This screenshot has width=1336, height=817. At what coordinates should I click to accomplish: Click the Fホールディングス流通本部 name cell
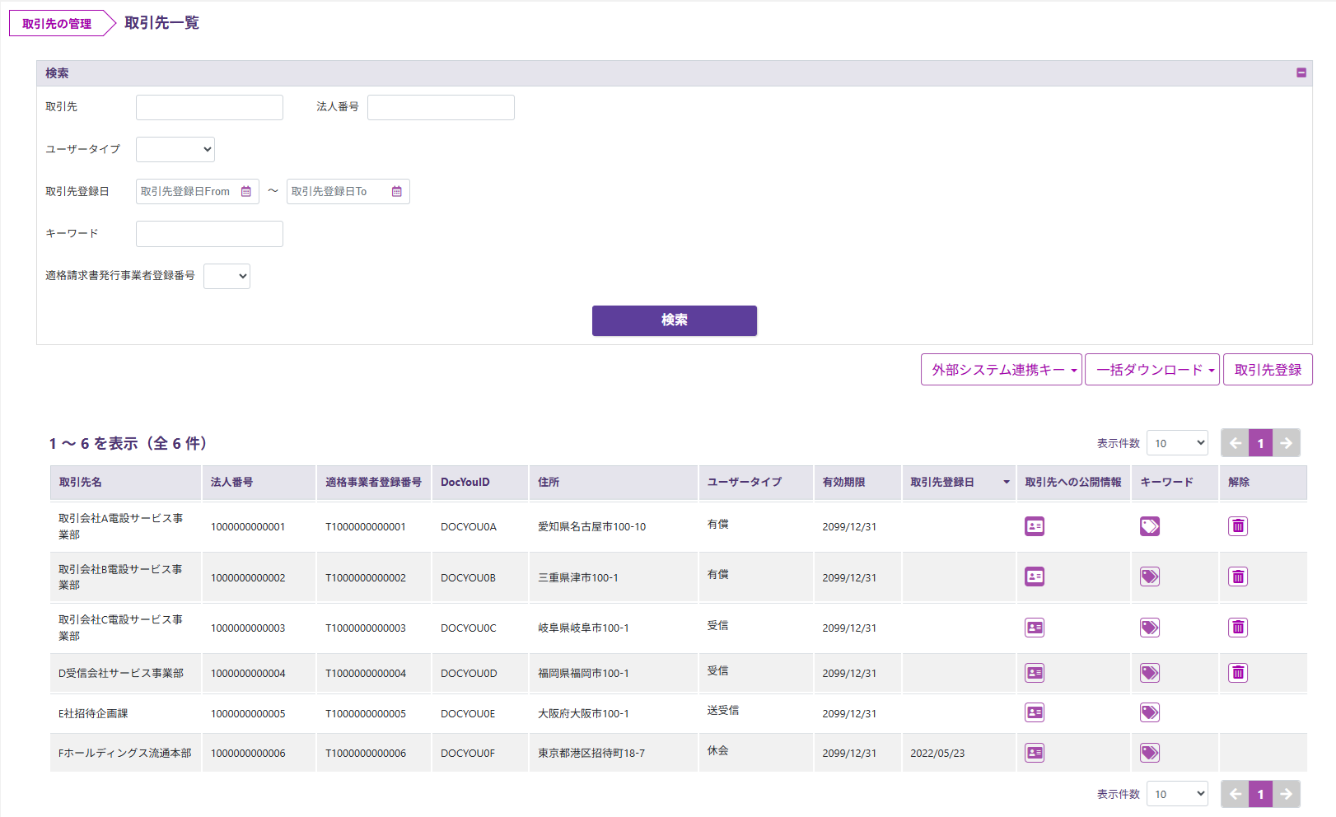click(x=124, y=753)
